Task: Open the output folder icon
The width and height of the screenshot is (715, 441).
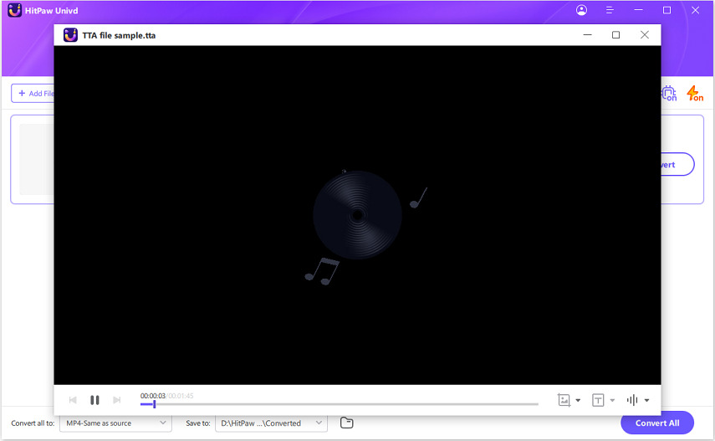Action: pyautogui.click(x=347, y=423)
